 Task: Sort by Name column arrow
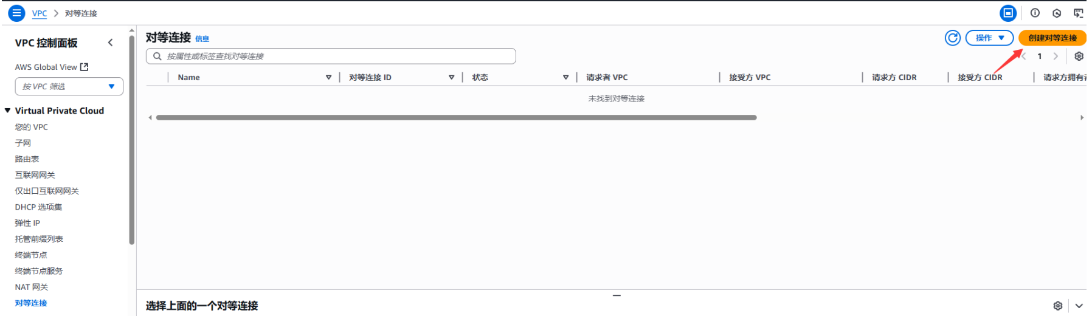point(328,77)
